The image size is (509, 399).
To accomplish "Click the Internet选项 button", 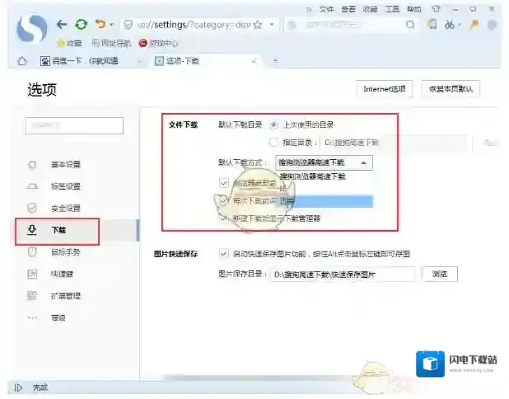I will 385,89.
